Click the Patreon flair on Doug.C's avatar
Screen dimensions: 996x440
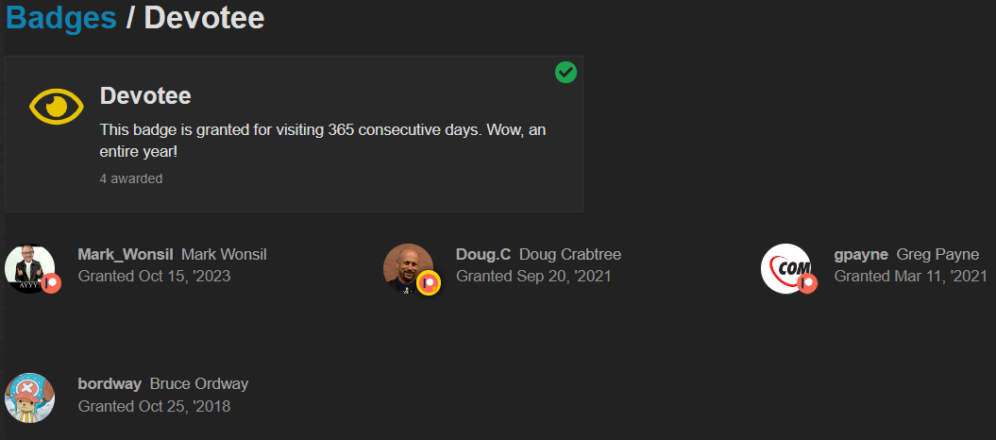[x=430, y=282]
